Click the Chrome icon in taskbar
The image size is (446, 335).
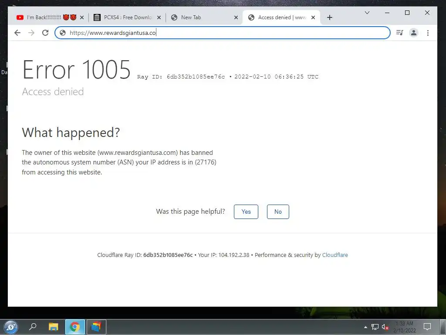click(75, 327)
